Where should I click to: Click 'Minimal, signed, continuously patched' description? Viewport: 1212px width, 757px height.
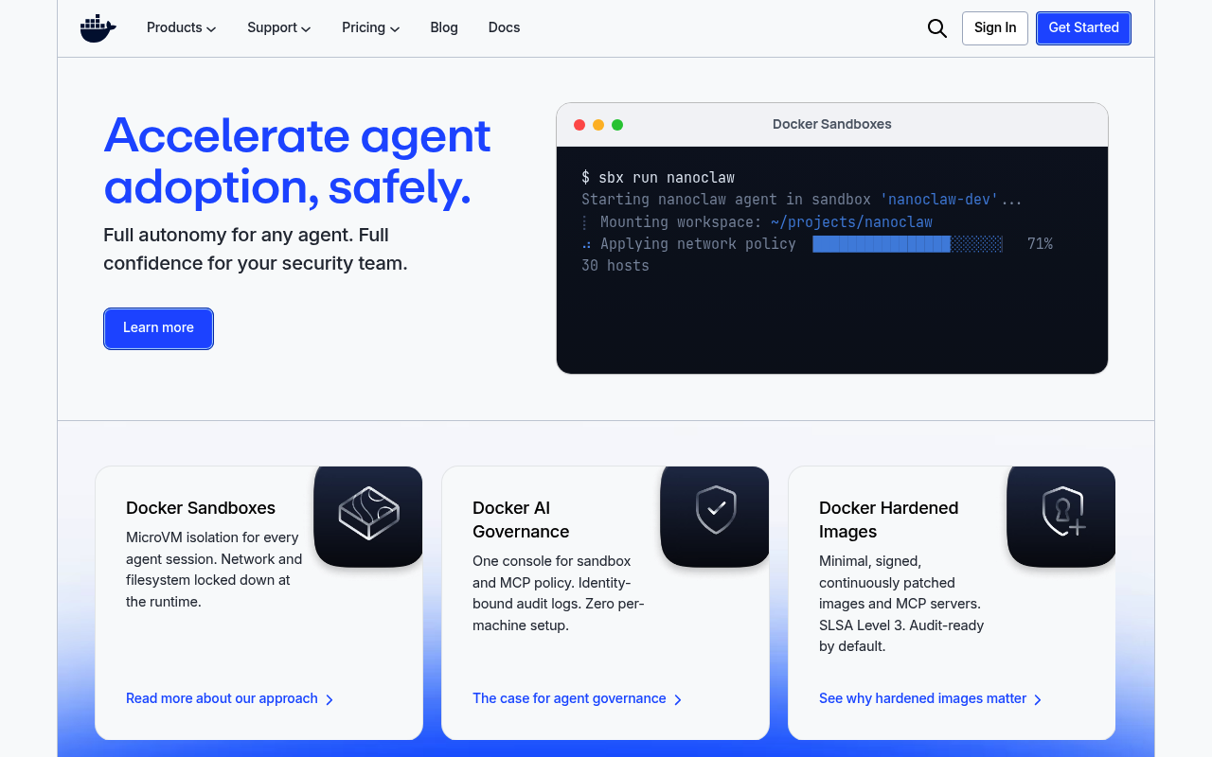[x=901, y=604]
